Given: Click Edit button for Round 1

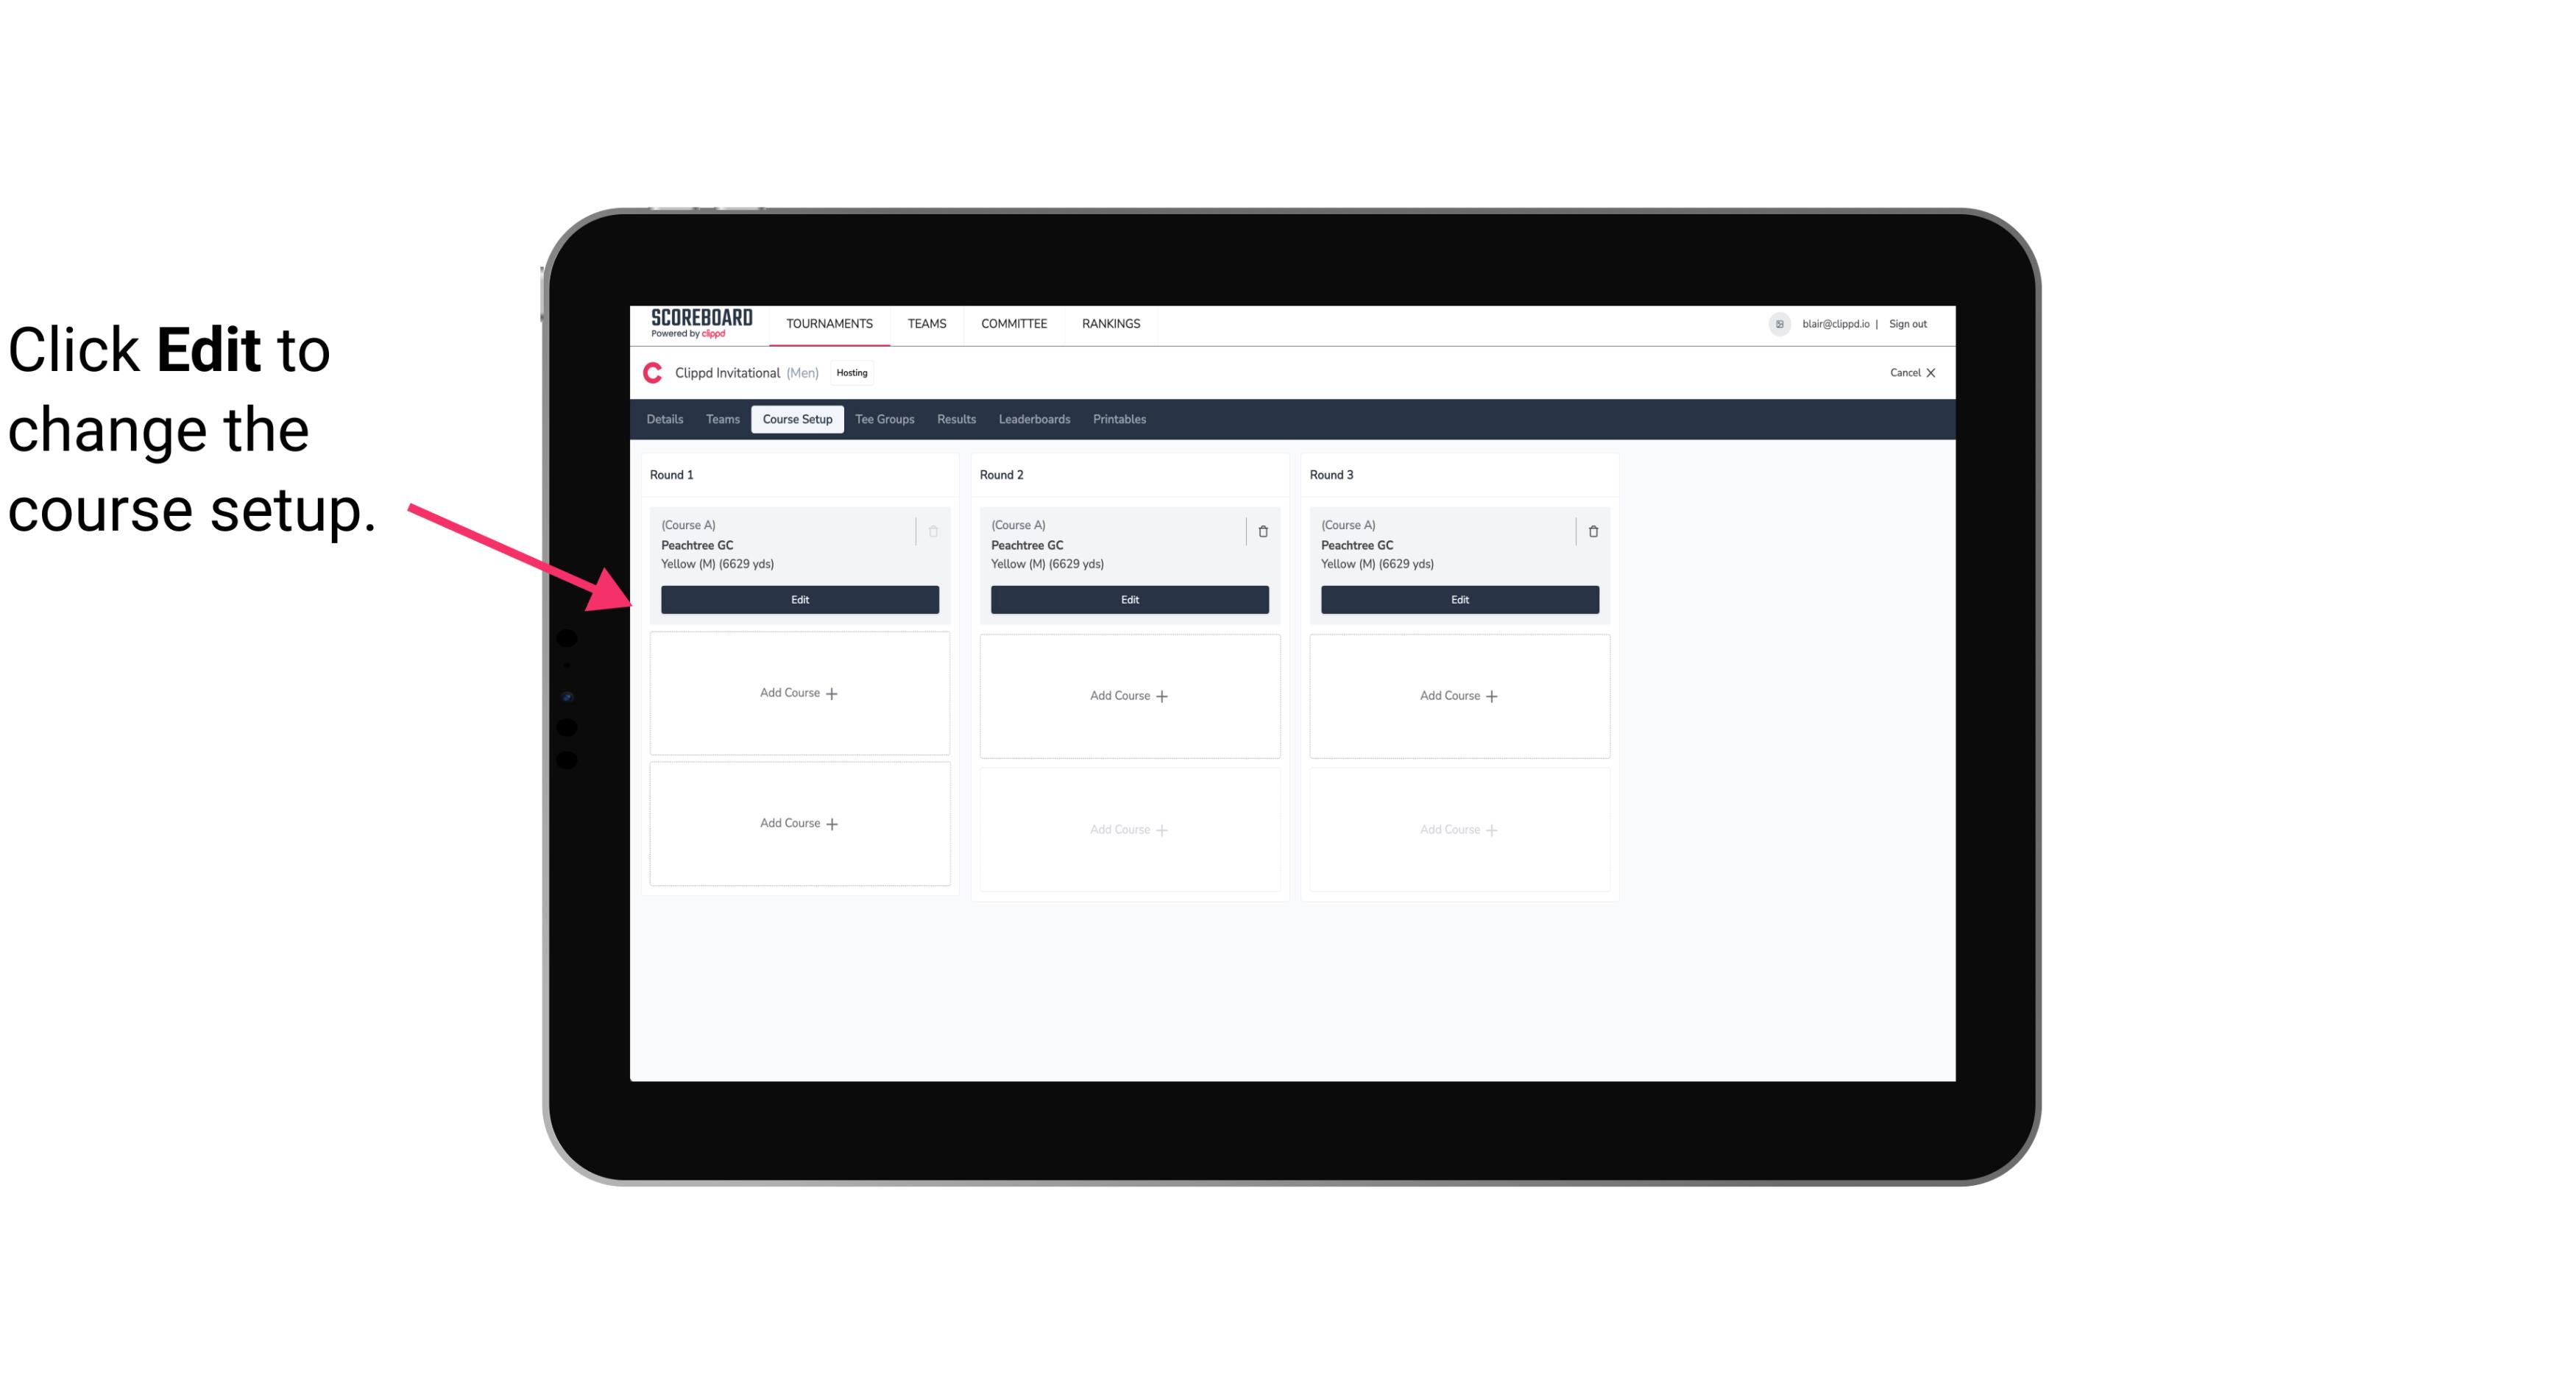Looking at the screenshot, I should [799, 598].
